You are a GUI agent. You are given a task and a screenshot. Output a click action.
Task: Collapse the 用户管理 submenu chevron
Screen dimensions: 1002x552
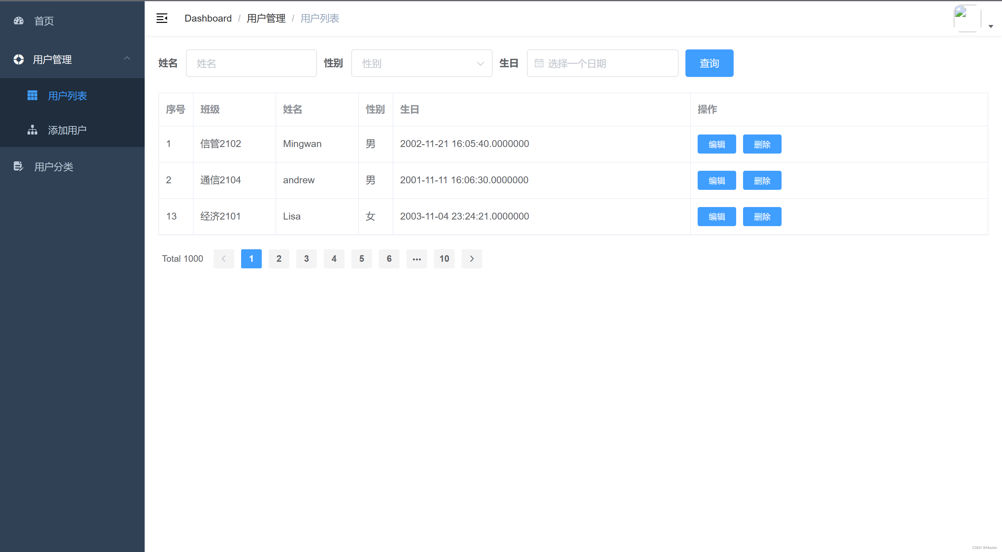tap(127, 58)
